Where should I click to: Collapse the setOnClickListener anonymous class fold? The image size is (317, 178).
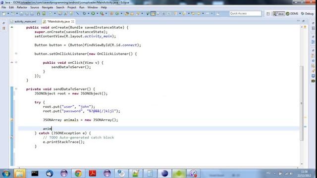click(x=16, y=53)
